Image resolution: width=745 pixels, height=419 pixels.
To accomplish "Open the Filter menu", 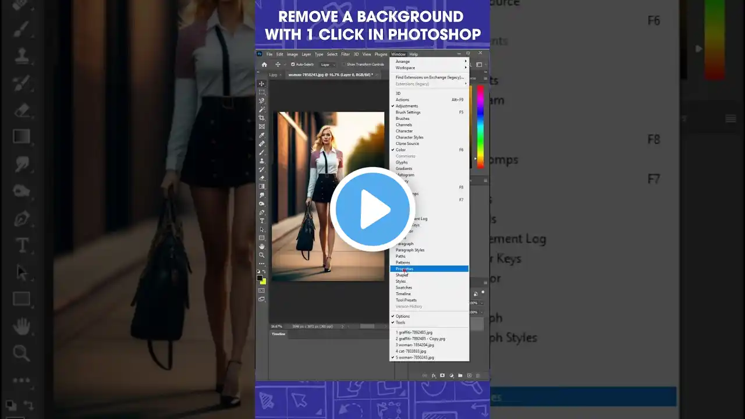I will click(345, 54).
